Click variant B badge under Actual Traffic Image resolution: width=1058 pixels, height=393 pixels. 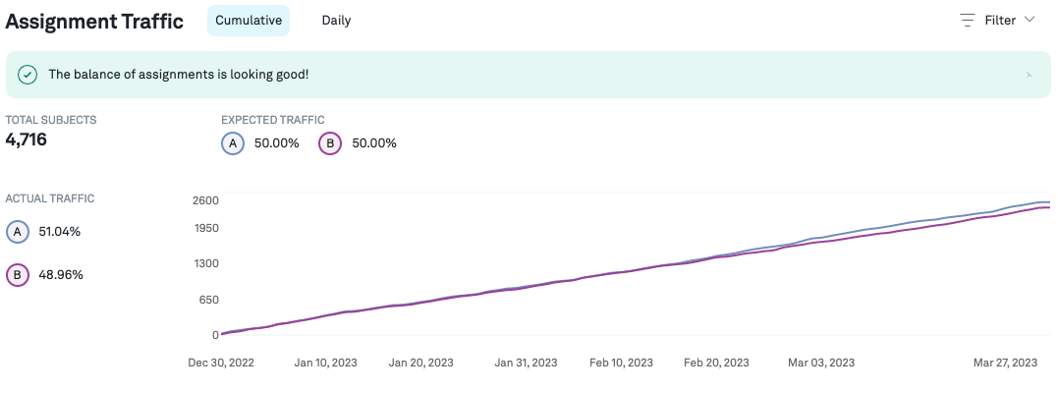[x=18, y=275]
